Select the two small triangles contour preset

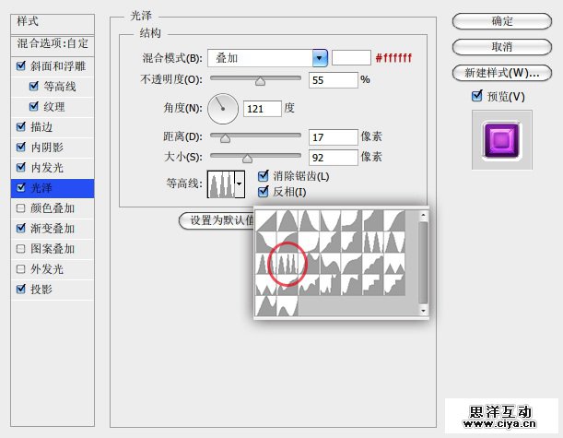point(394,264)
